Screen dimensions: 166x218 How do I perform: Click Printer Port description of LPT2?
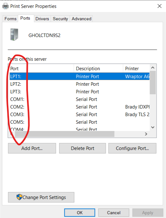click(x=87, y=84)
